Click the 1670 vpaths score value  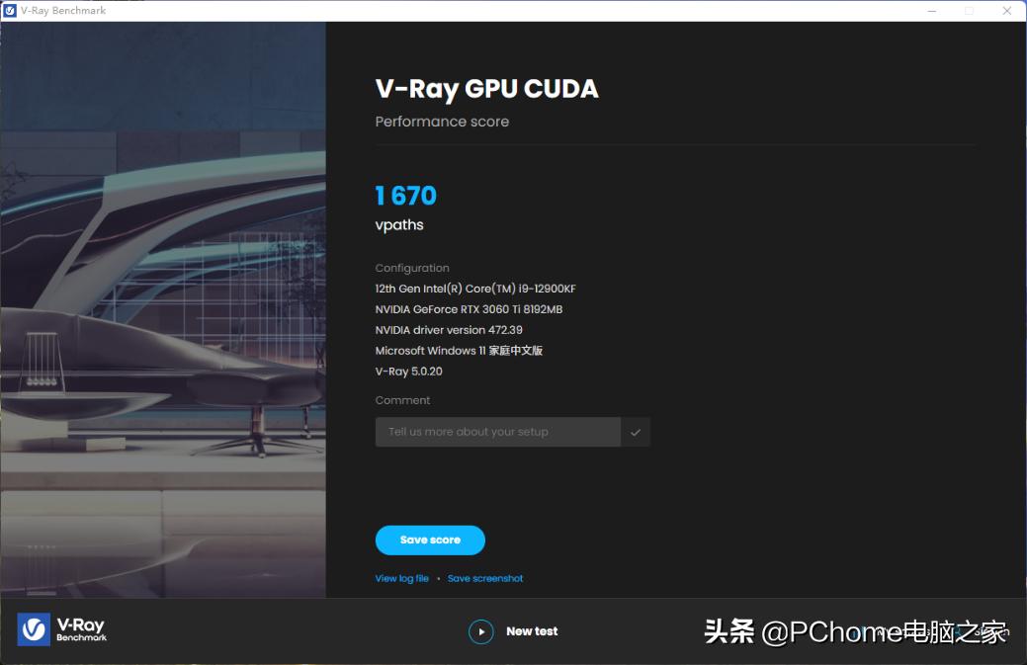click(406, 196)
